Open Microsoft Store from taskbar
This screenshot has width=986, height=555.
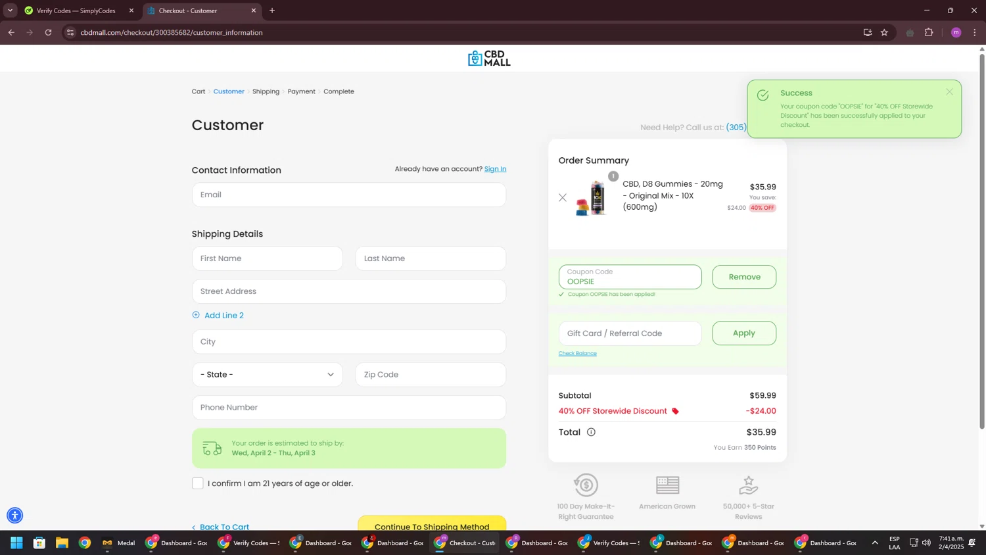click(x=39, y=543)
